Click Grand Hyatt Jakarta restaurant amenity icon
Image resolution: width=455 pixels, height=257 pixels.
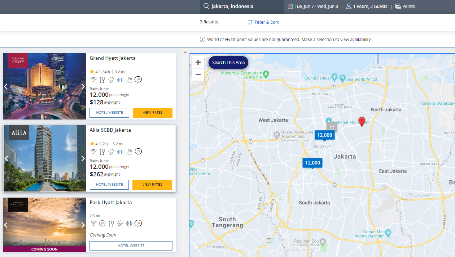[x=102, y=80]
